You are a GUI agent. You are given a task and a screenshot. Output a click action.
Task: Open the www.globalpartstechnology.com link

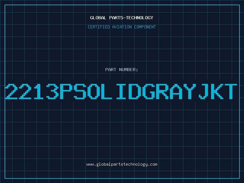pyautogui.click(x=122, y=164)
